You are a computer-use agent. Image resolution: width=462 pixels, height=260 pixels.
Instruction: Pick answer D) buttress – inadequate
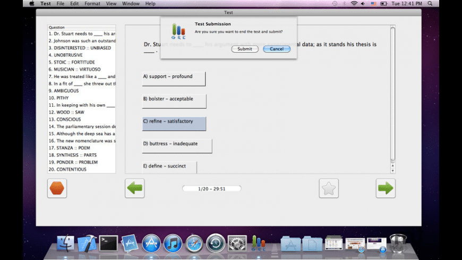click(x=177, y=146)
